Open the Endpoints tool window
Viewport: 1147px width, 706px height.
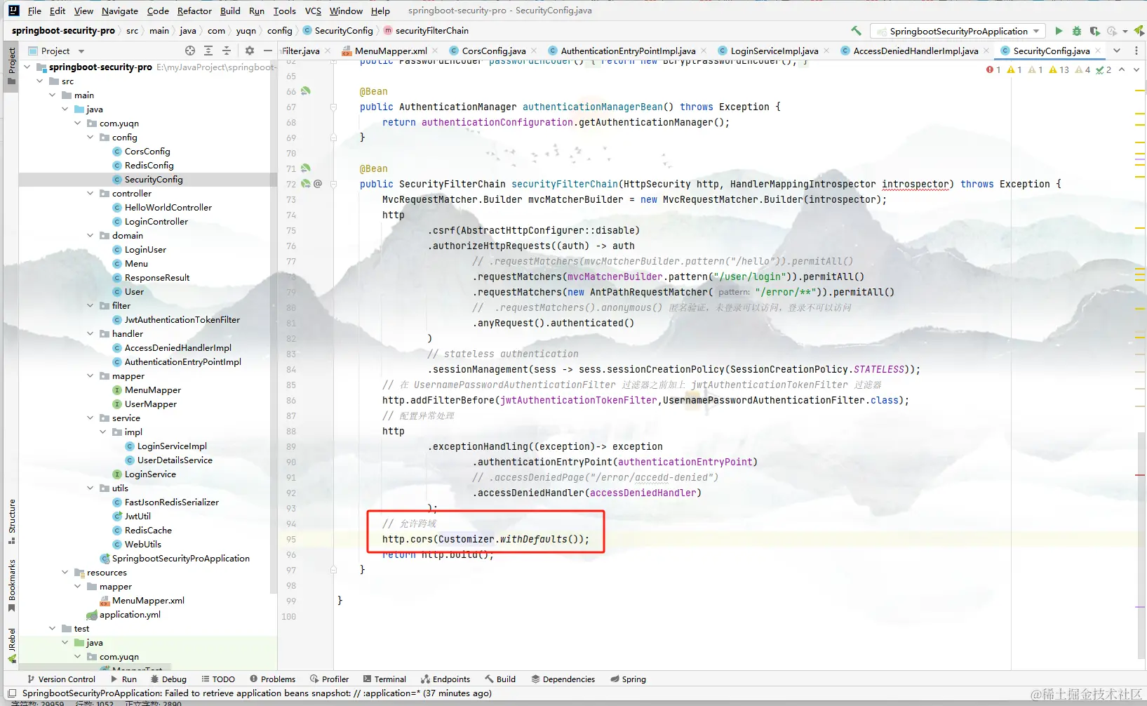(x=445, y=679)
